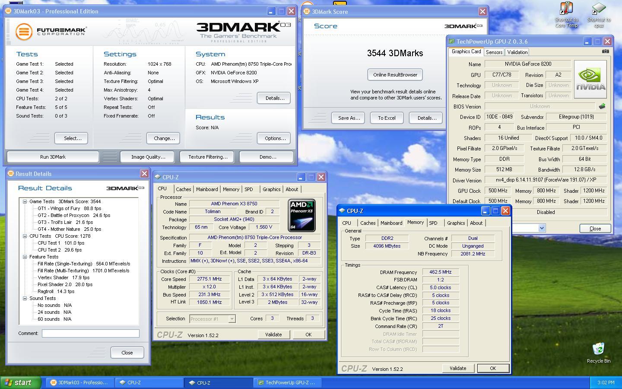This screenshot has height=389, width=622.
Task: Switch to Sensors tab in GPU-Z
Action: click(494, 52)
